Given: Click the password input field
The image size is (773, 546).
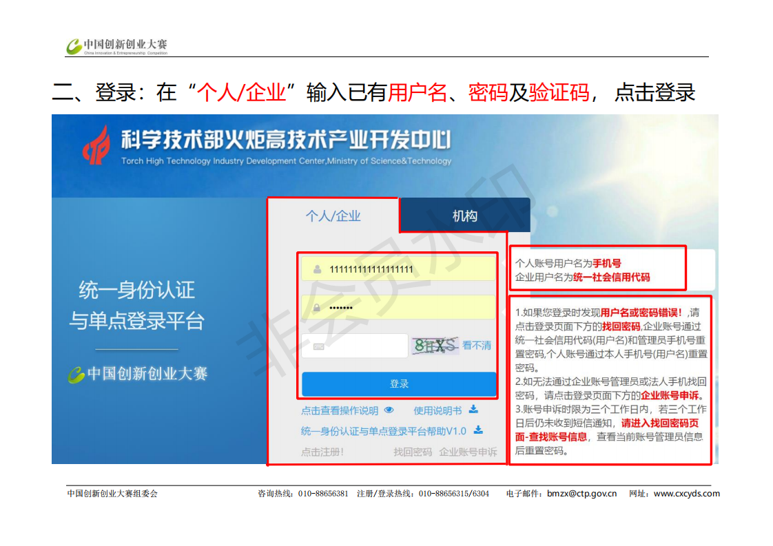Looking at the screenshot, I should [399, 308].
